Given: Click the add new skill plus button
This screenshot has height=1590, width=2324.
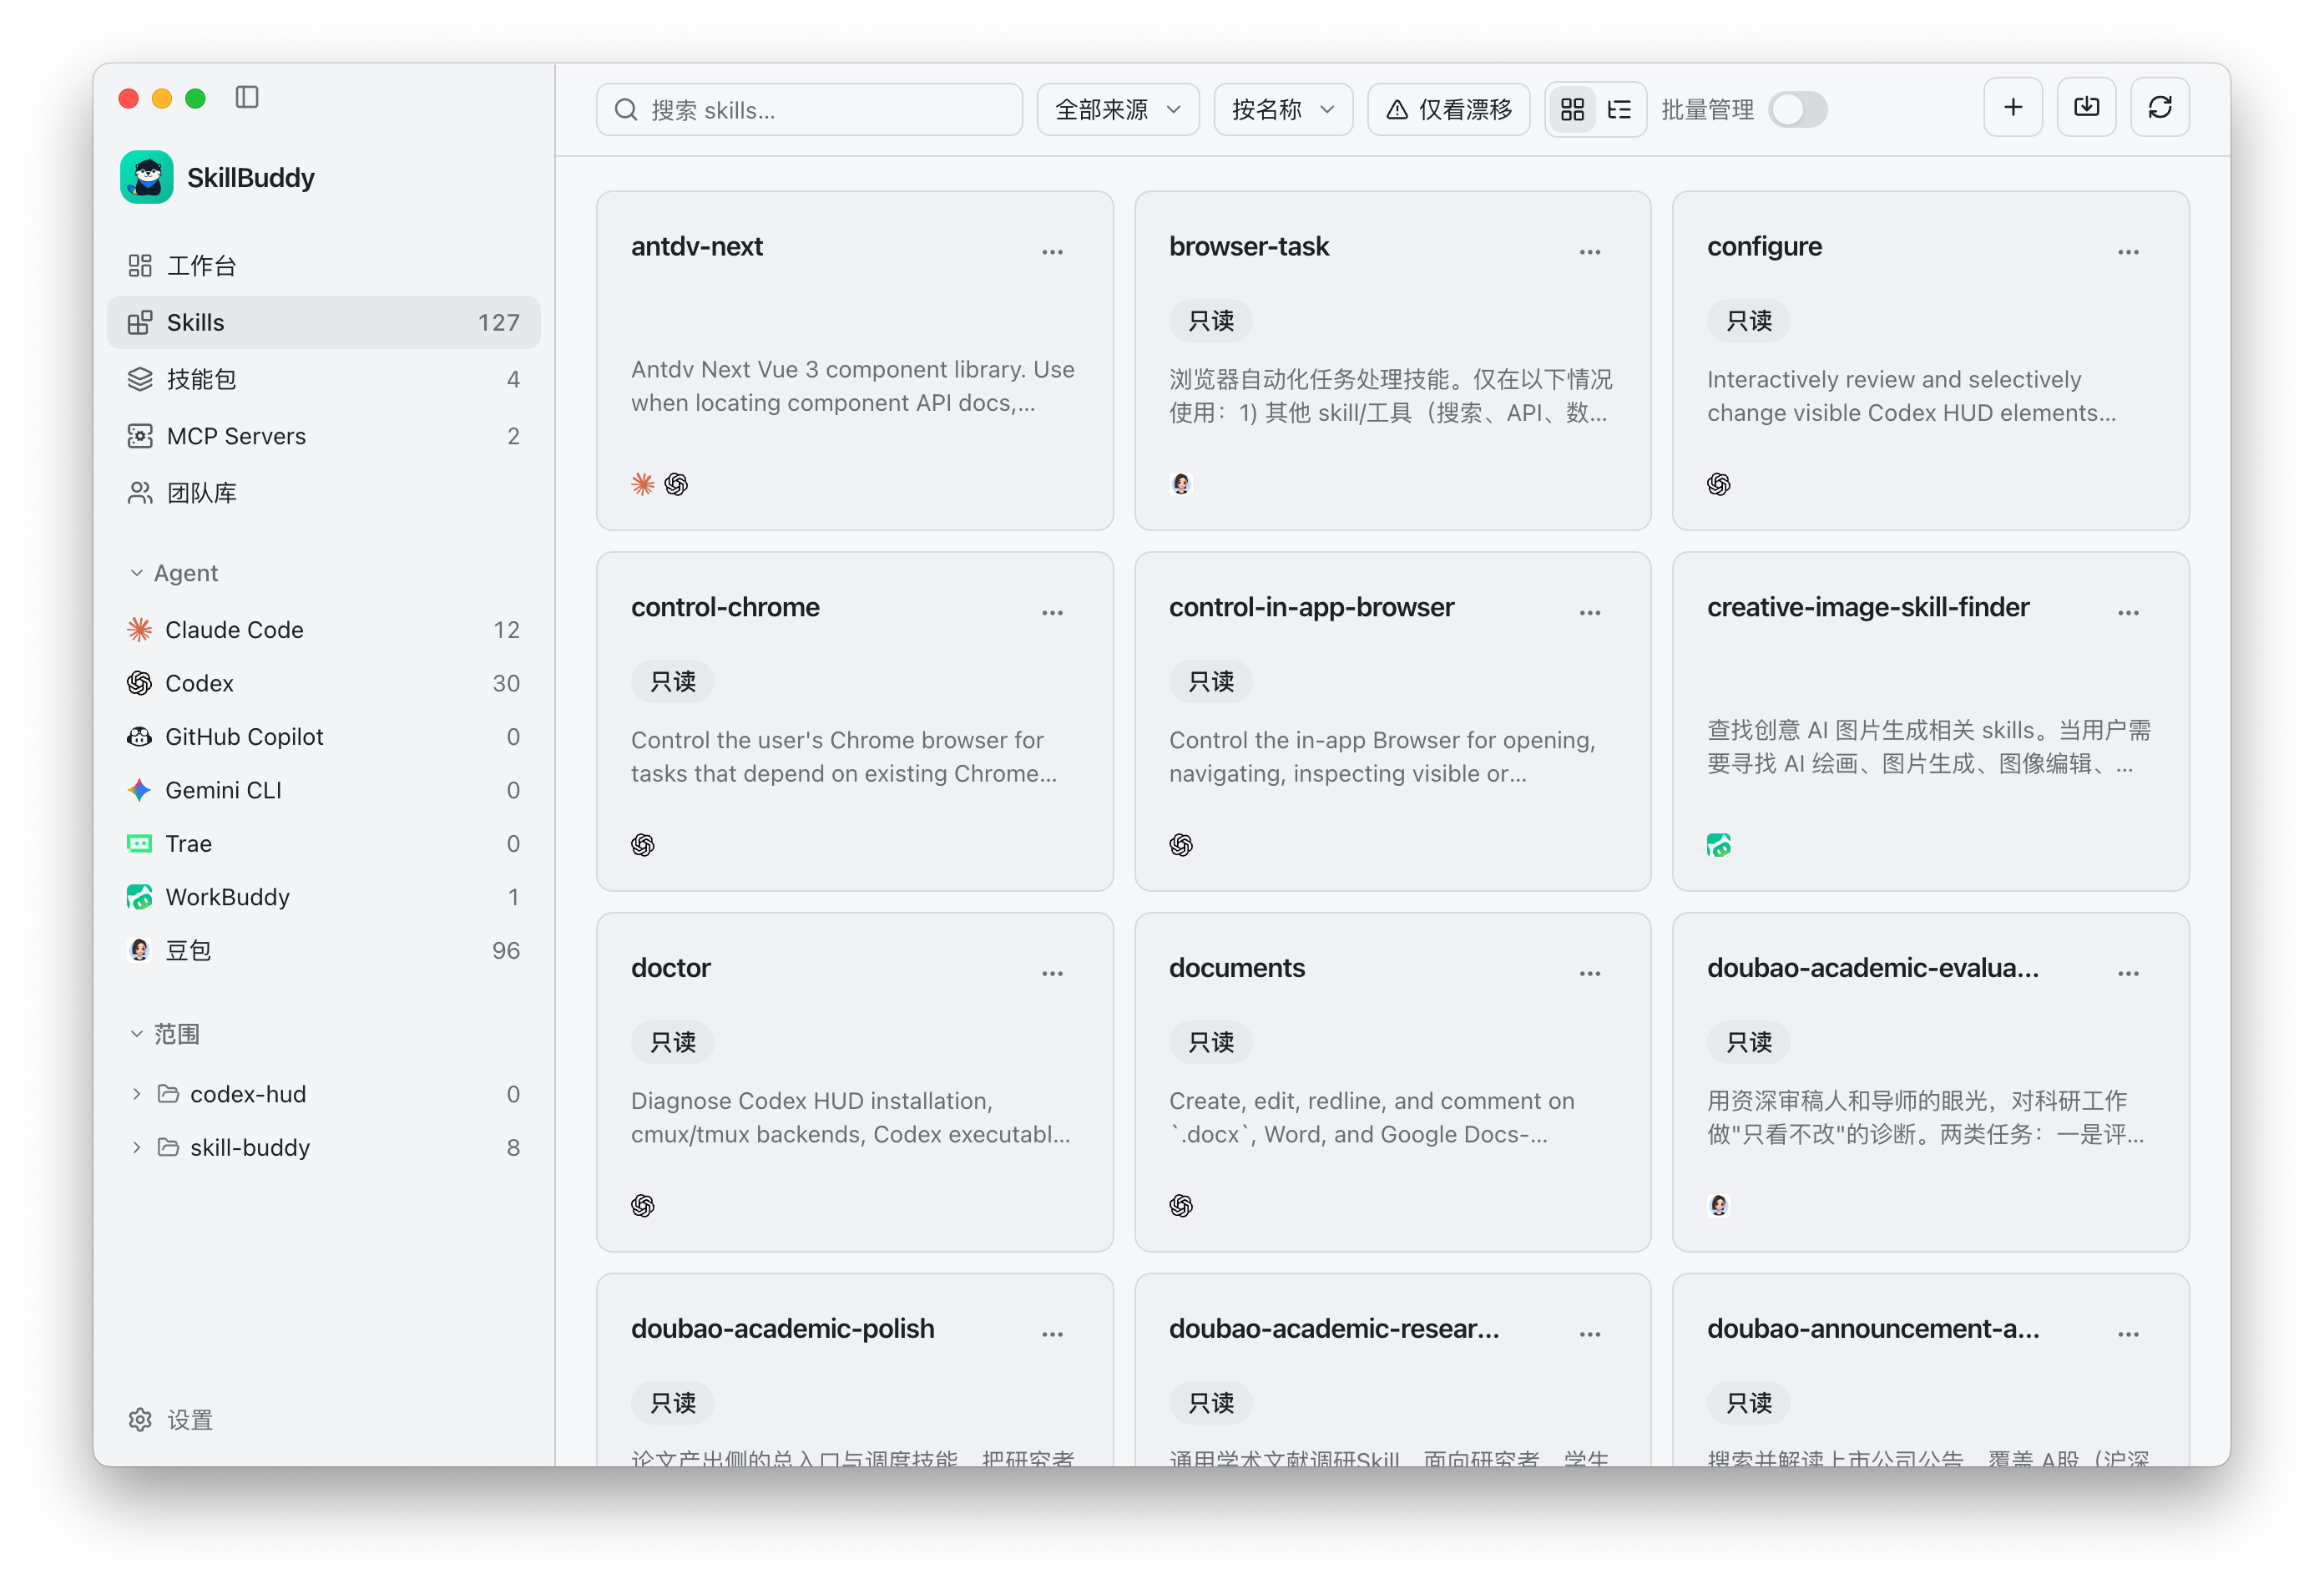Looking at the screenshot, I should (x=2013, y=107).
